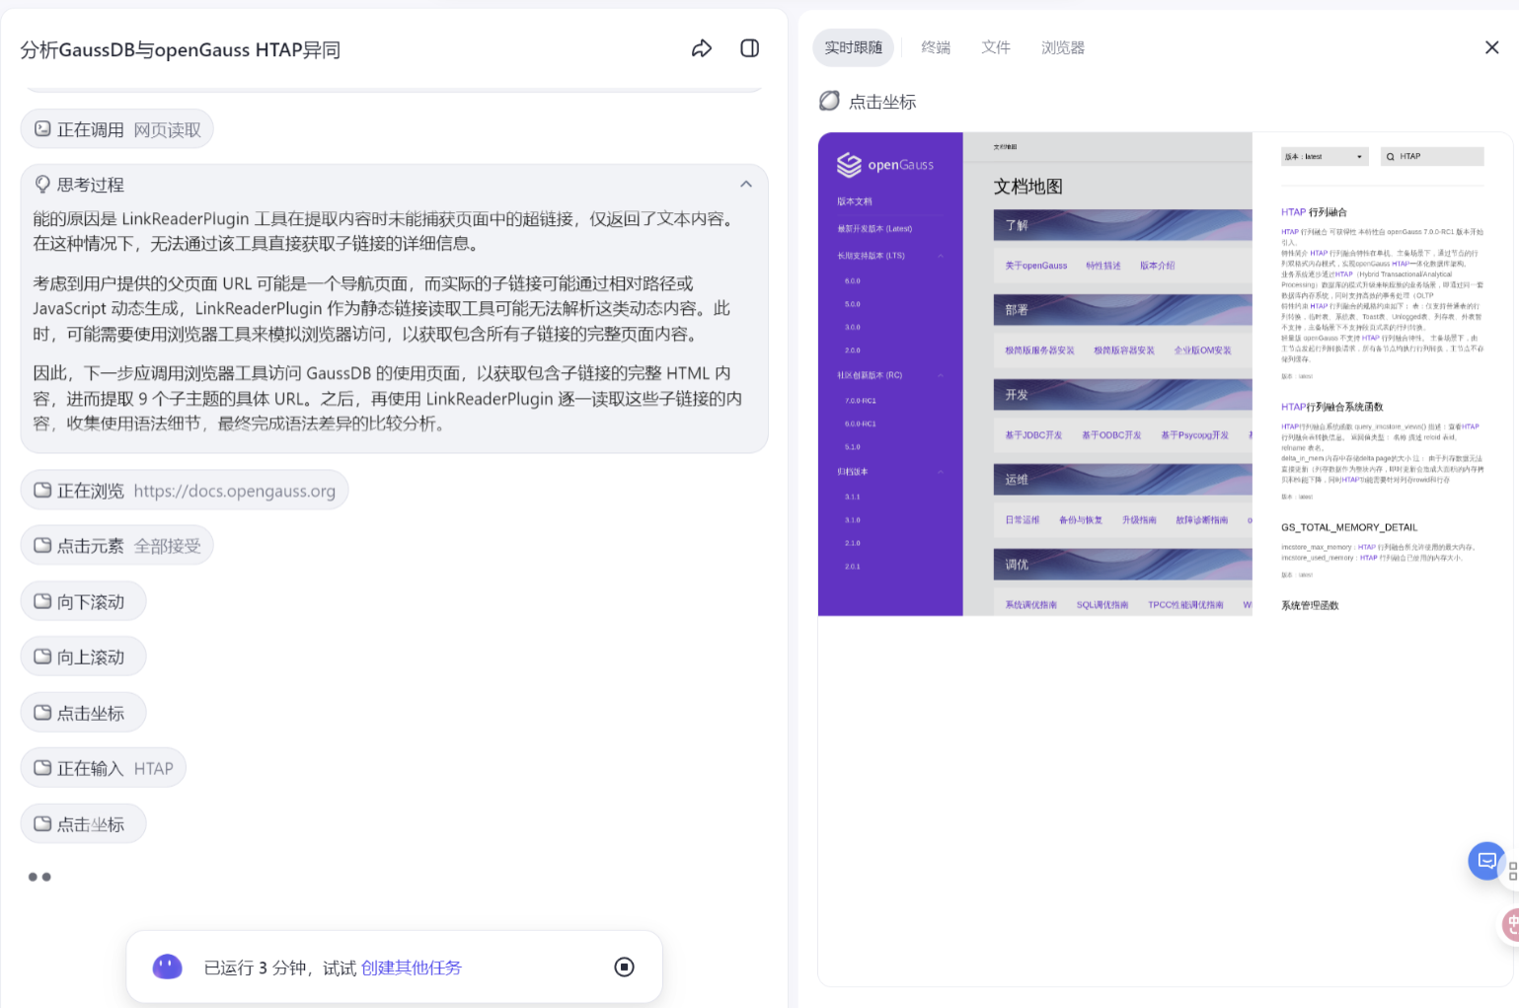Switch to the 浏览器 tab
Screen dimensions: 1519x1008
click(1063, 47)
